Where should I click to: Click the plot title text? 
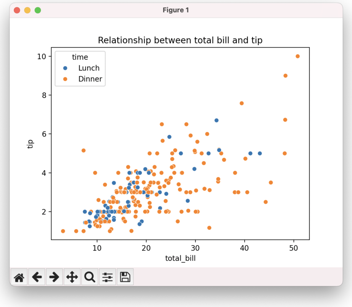[180, 40]
